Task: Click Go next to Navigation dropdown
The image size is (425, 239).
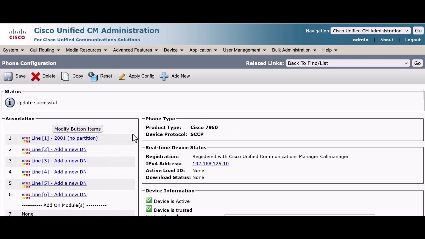Action: (x=418, y=31)
